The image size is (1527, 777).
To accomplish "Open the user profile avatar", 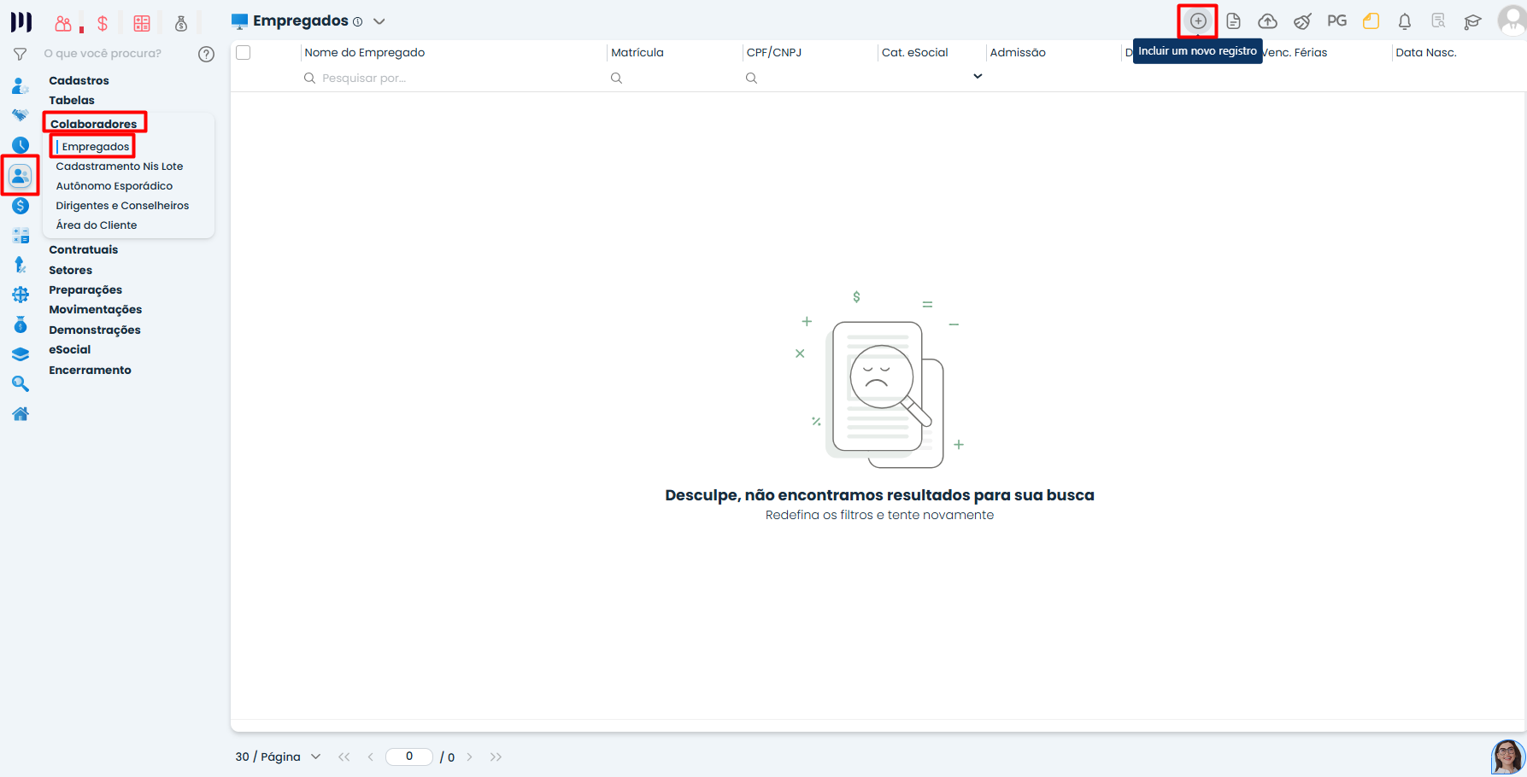I will click(x=1512, y=20).
